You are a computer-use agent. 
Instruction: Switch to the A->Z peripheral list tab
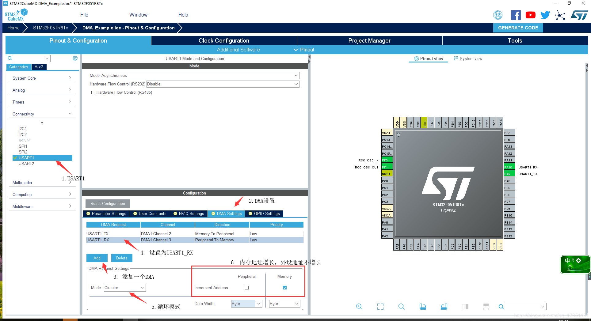(x=39, y=67)
